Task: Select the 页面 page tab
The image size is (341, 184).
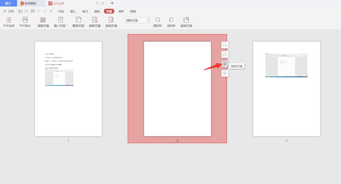Action: (x=109, y=11)
